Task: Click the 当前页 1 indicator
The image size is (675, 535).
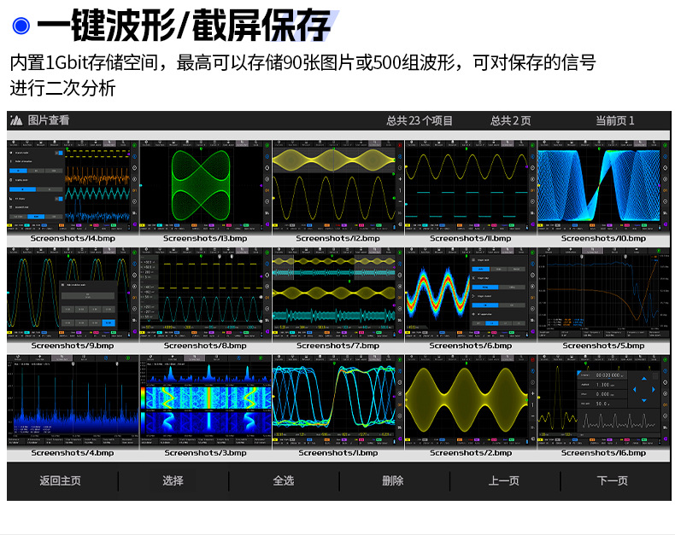Action: 614,120
